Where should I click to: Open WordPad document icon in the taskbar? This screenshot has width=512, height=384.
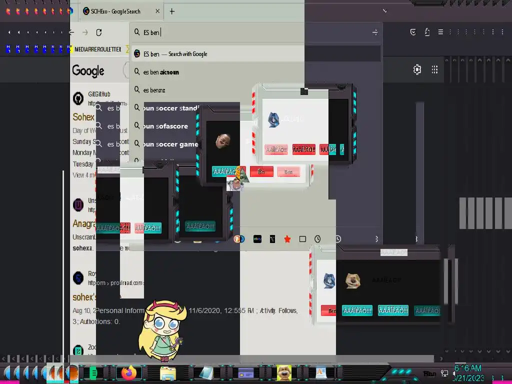321,373
